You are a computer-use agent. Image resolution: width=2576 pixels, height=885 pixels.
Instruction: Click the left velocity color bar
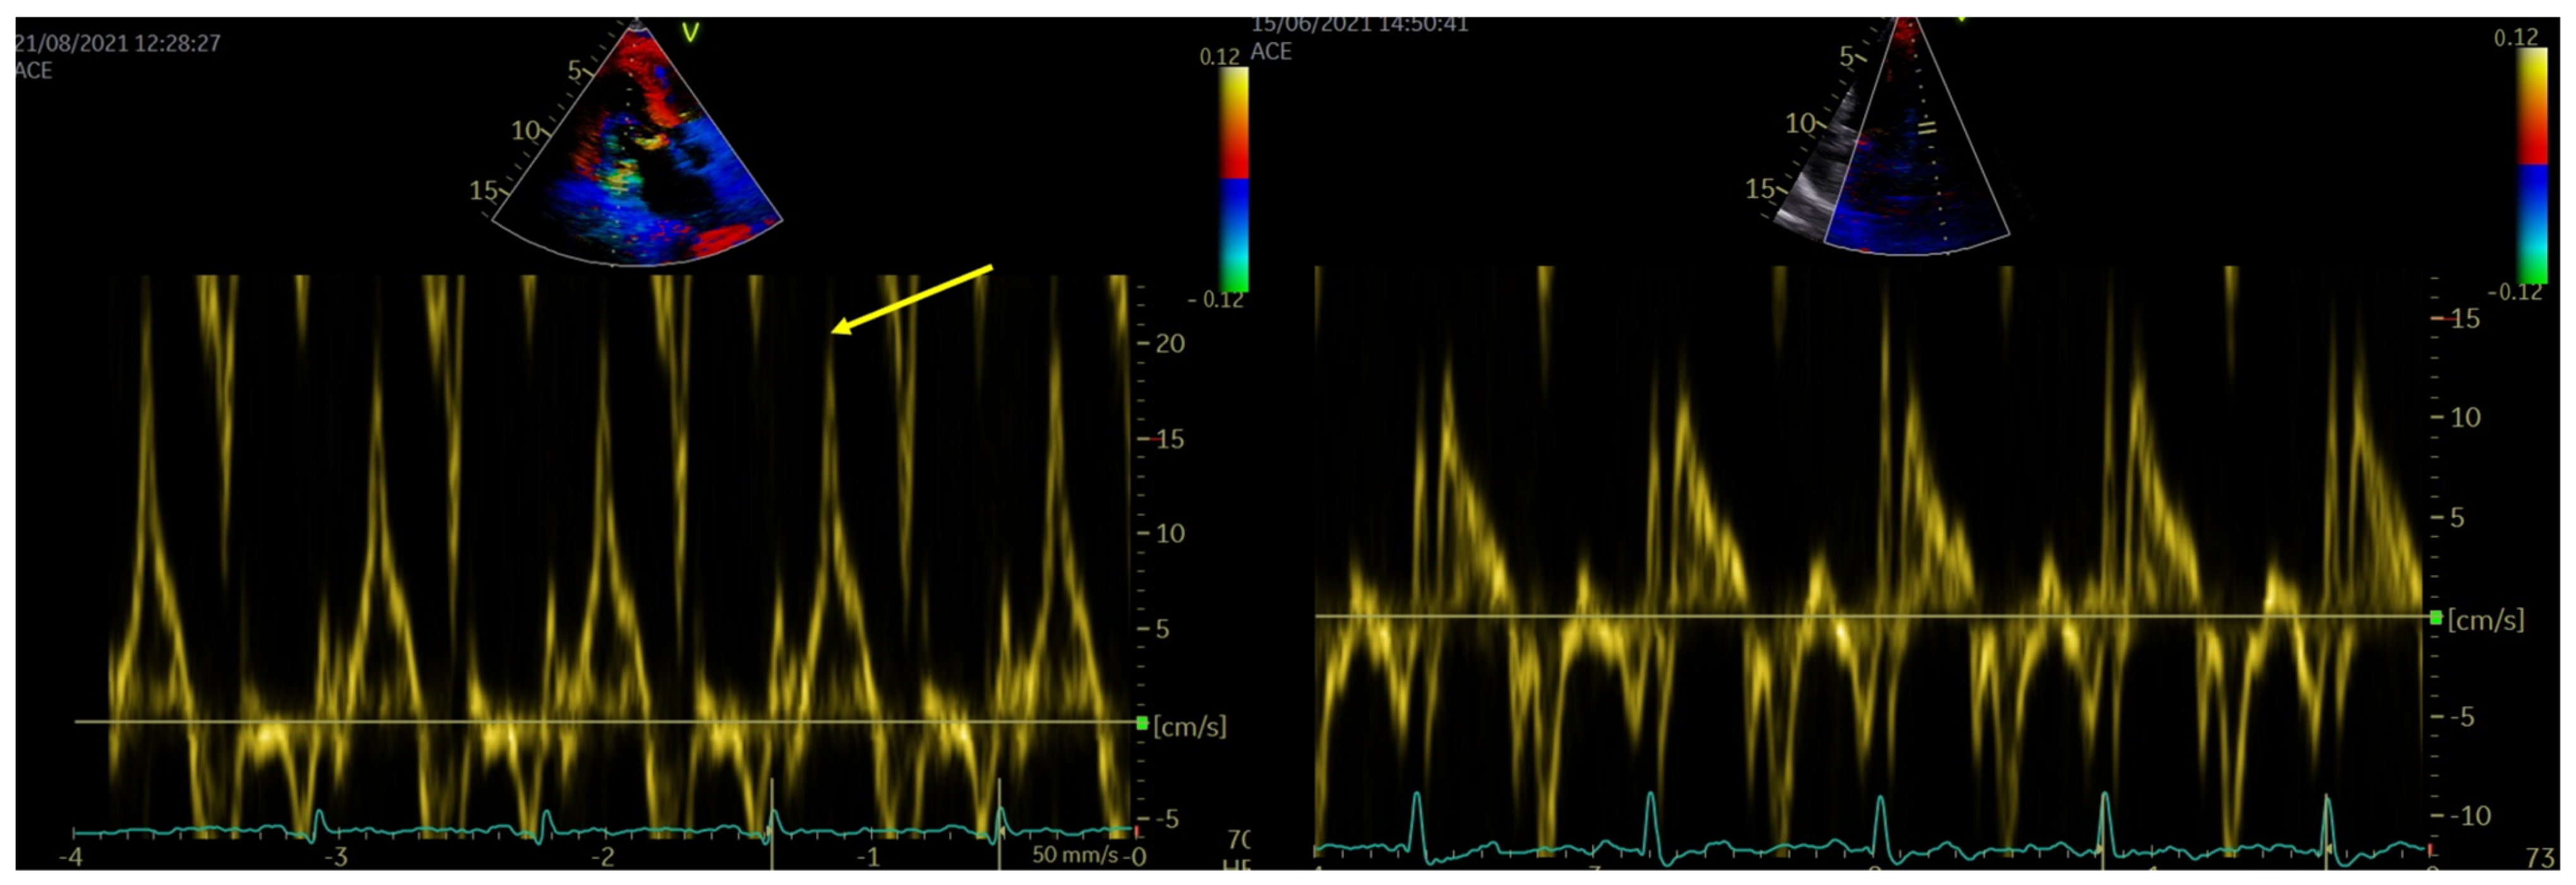pos(1233,180)
